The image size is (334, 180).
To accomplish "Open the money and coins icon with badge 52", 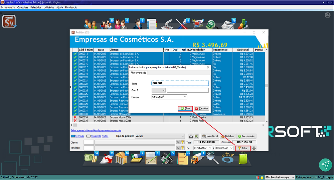I will pos(91,158).
